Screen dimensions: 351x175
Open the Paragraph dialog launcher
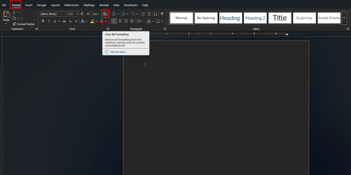click(165, 29)
